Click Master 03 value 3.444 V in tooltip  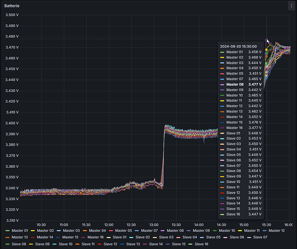255,63
